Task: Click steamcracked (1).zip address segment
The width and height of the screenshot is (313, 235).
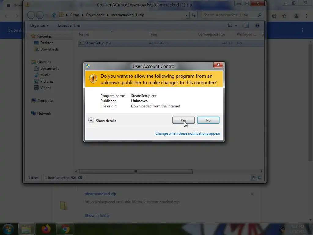Action: coord(128,15)
